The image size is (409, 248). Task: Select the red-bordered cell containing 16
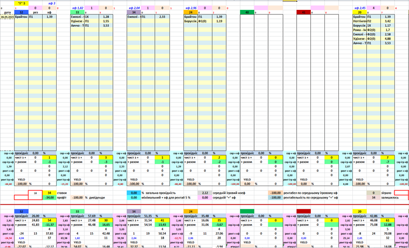(x=36, y=193)
